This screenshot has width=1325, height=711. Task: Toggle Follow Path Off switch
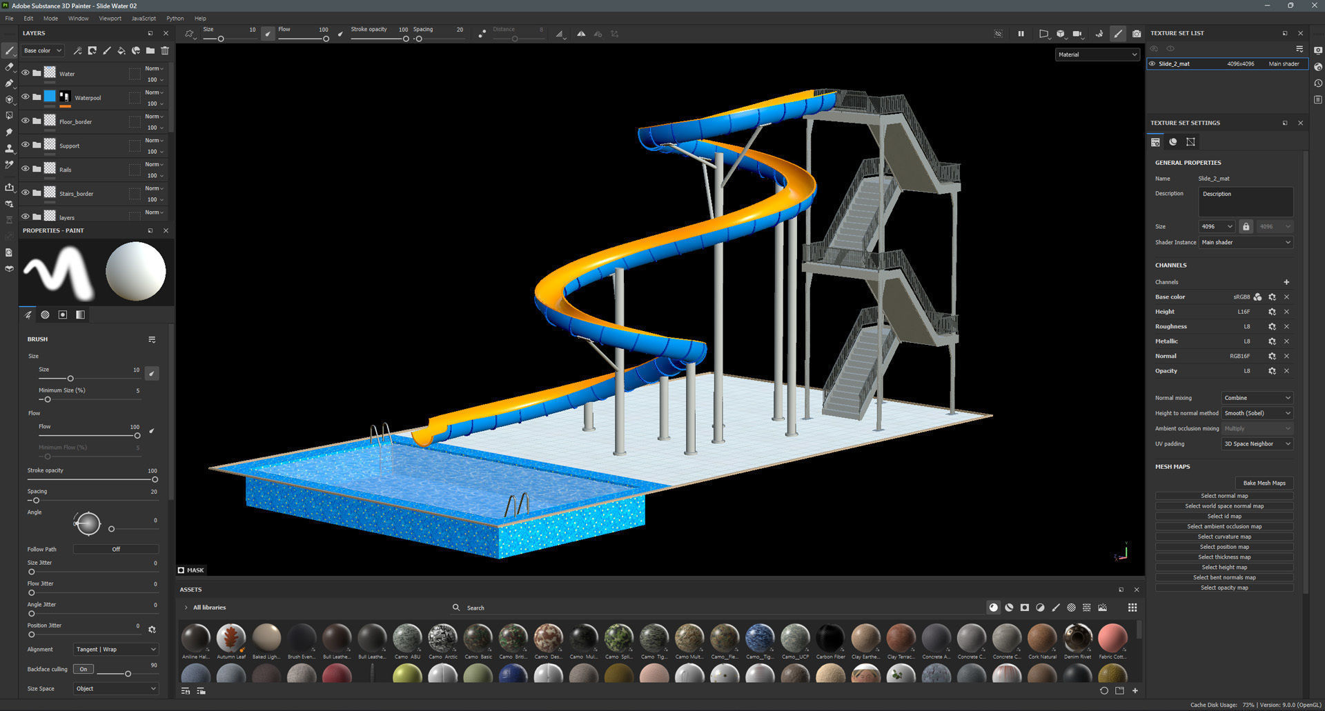click(x=116, y=549)
